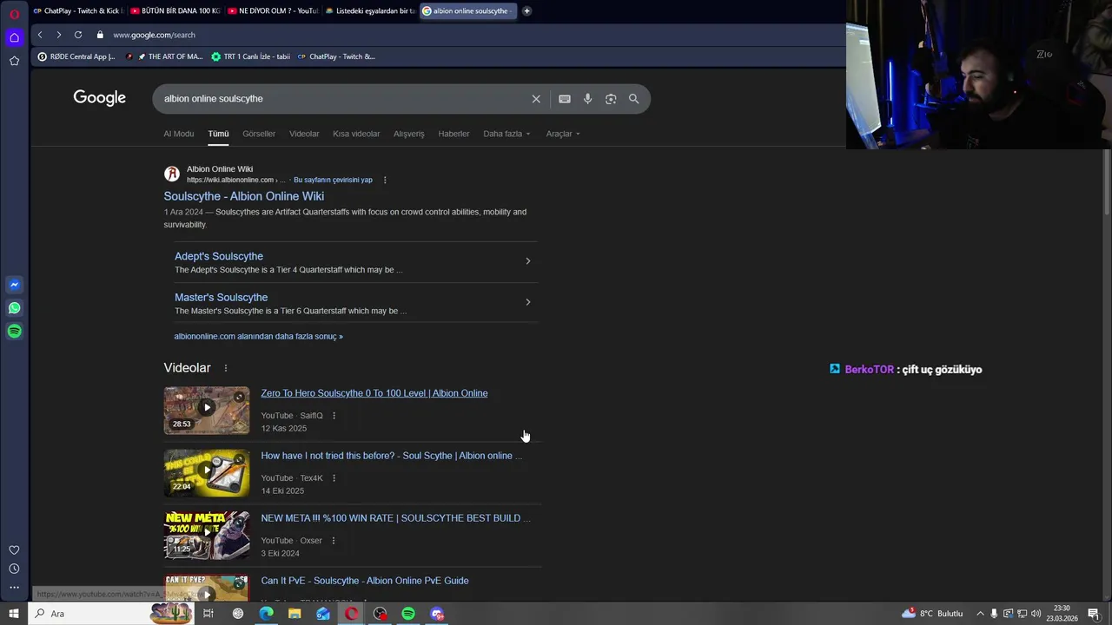Open three-dot menu for the SaifiQ video
This screenshot has height=625, width=1112.
click(334, 416)
